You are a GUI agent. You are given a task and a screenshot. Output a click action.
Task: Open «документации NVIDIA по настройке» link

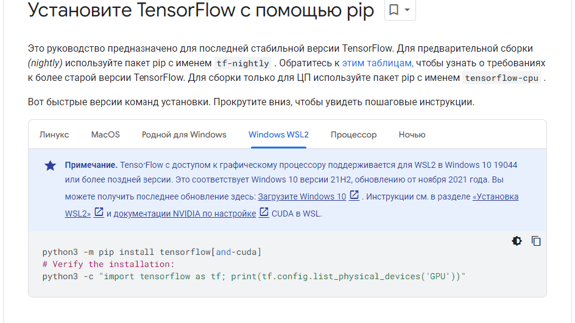185,214
